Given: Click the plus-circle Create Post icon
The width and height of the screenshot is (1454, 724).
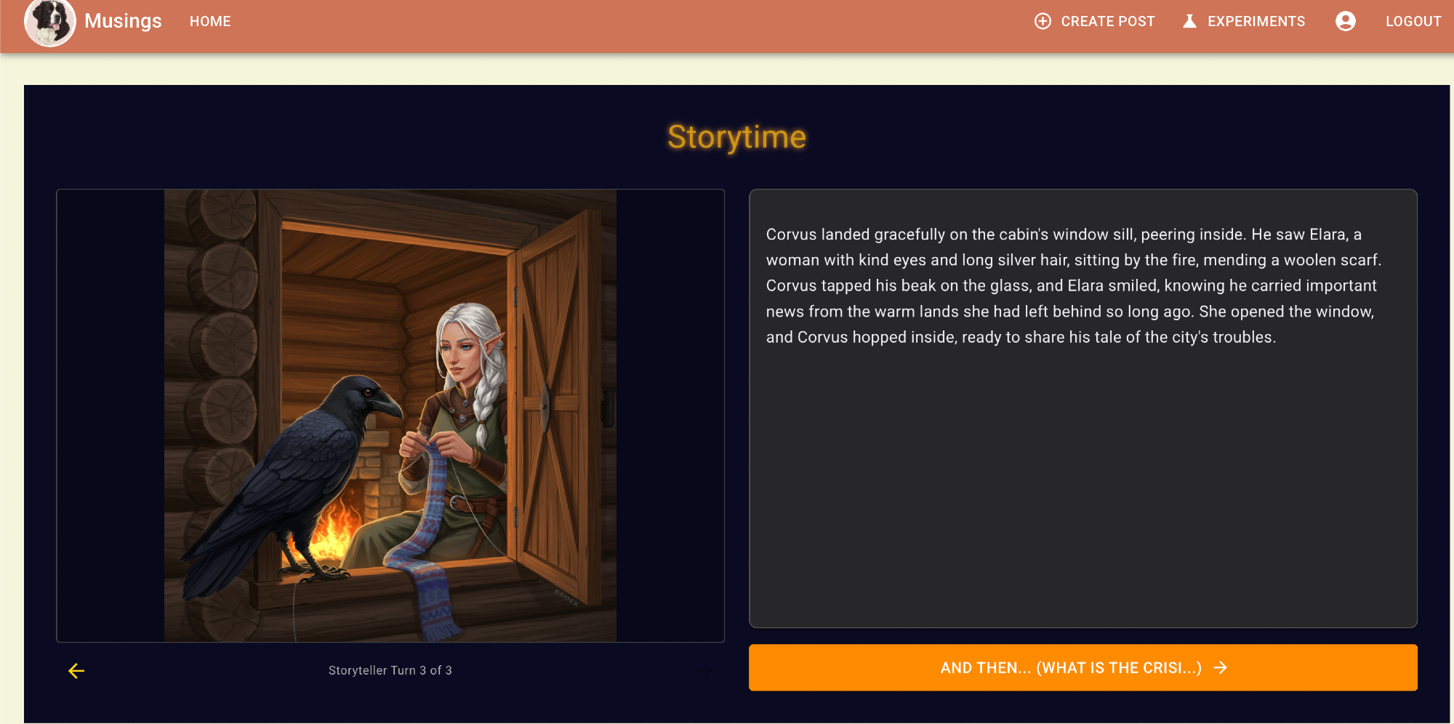Looking at the screenshot, I should pyautogui.click(x=1043, y=22).
